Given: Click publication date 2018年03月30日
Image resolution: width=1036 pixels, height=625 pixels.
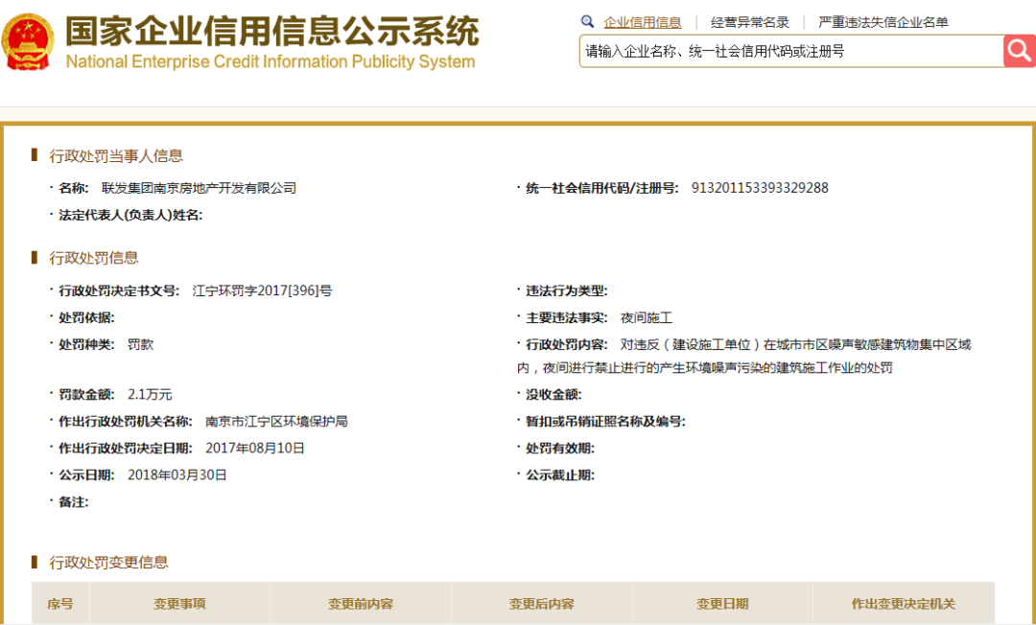Looking at the screenshot, I should coord(177,475).
